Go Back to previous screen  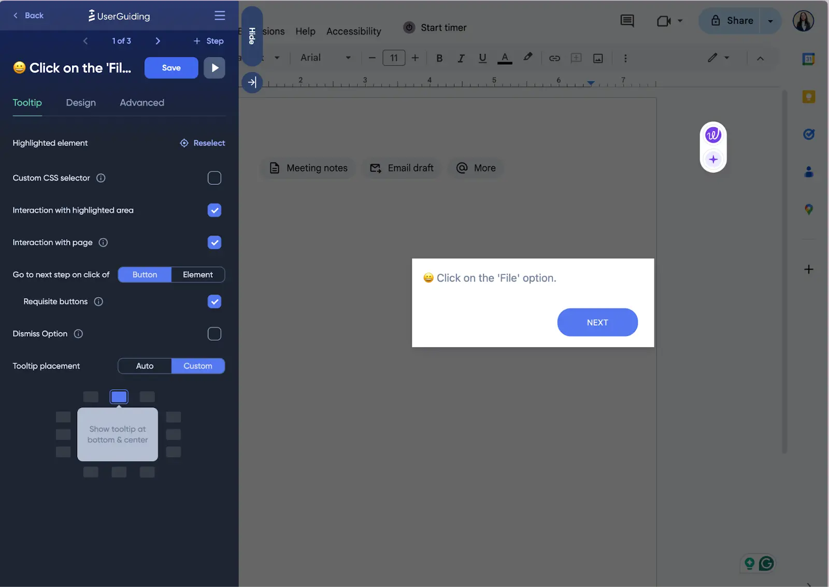tap(28, 16)
